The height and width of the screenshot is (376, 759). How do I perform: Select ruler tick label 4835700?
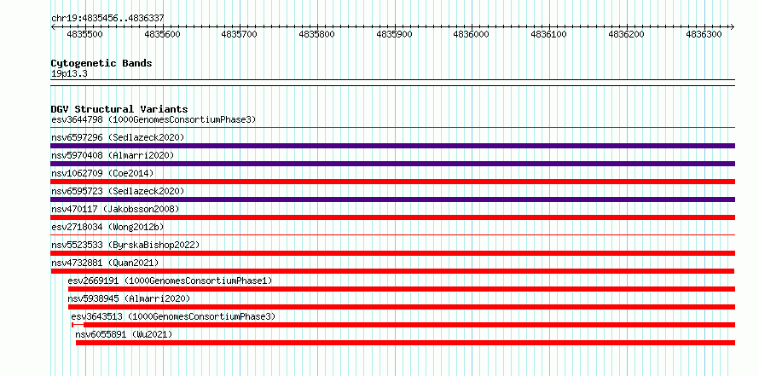coord(239,34)
